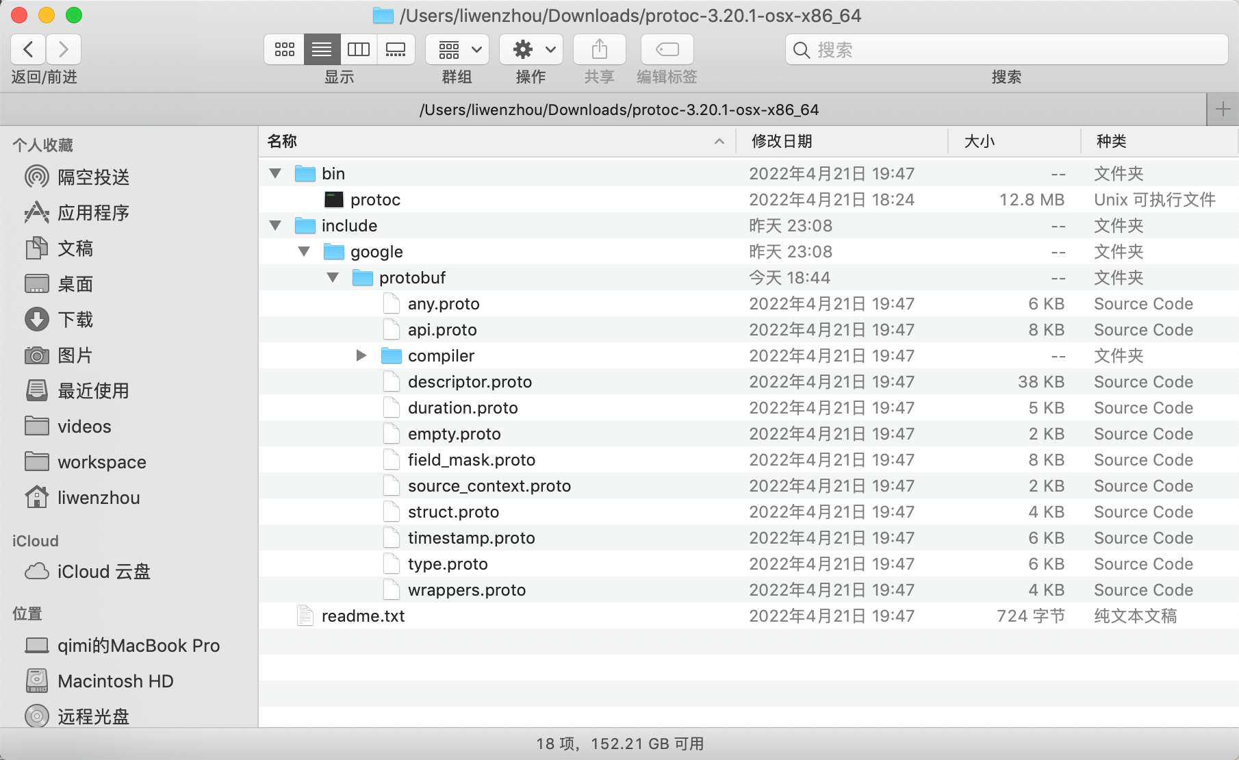Select field_mask.proto file

pos(749,459)
